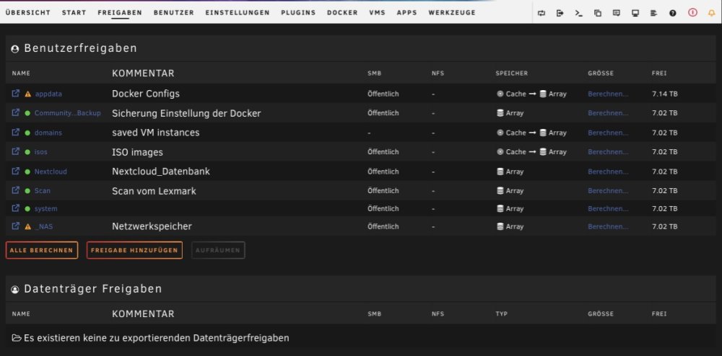Go to the Übersicht tab
This screenshot has height=356, width=722.
(28, 12)
